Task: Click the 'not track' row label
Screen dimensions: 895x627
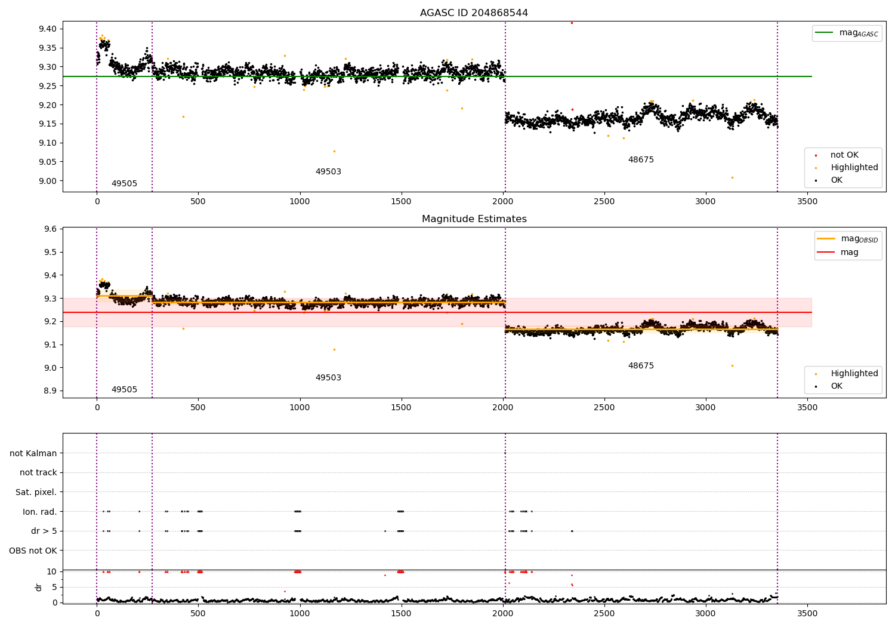Action: (38, 472)
